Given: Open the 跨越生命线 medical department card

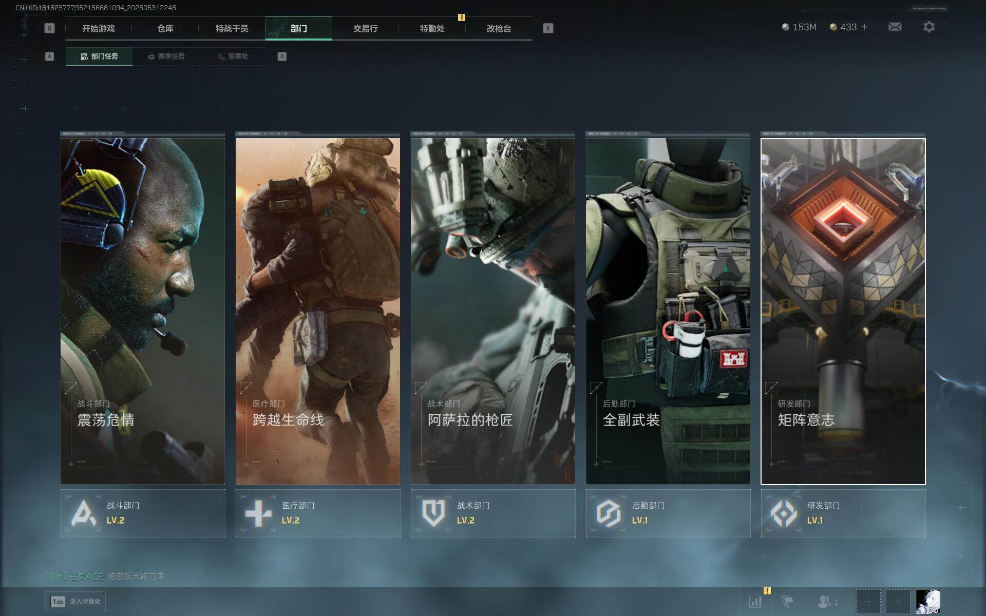Looking at the screenshot, I should 318,311.
